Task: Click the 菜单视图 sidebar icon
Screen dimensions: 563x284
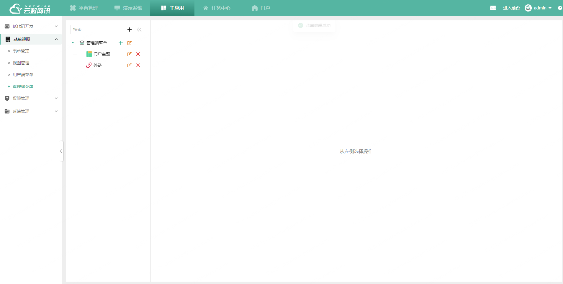Action: (x=7, y=39)
